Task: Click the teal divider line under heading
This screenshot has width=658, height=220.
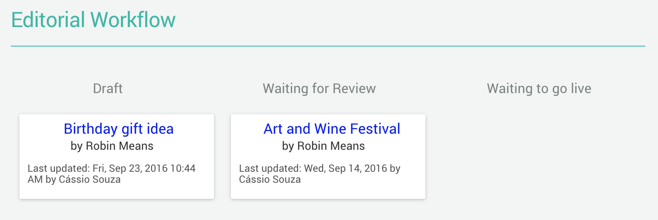Action: 328,46
